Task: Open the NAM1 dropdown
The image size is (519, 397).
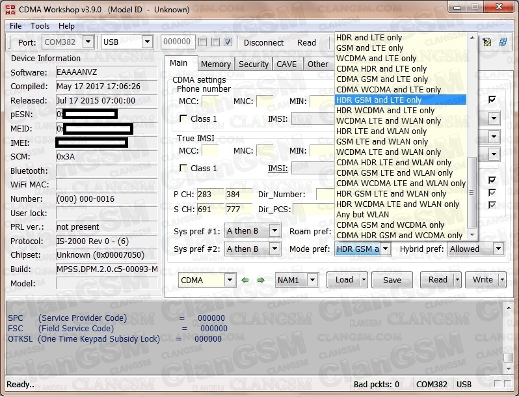Action: point(312,280)
